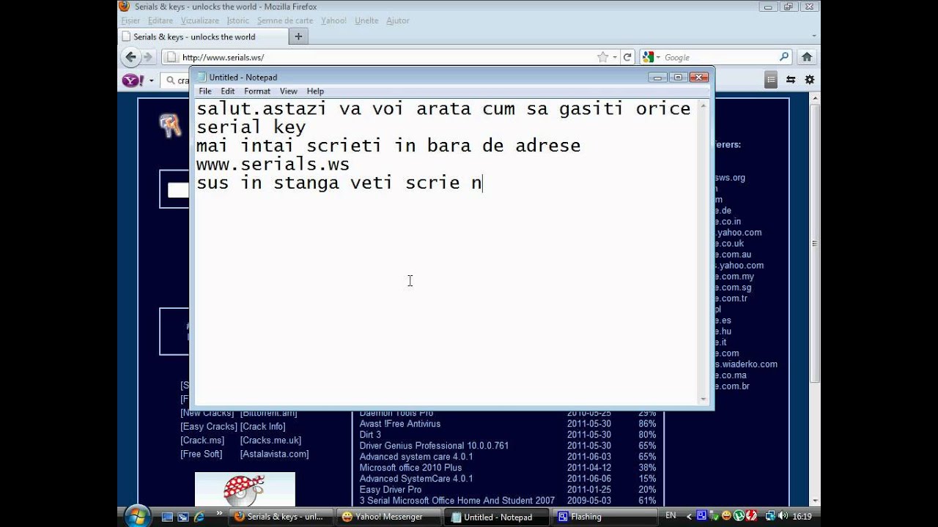Image resolution: width=938 pixels, height=527 pixels.
Task: Click Show Desktop in Quick Launch
Action: (x=168, y=517)
